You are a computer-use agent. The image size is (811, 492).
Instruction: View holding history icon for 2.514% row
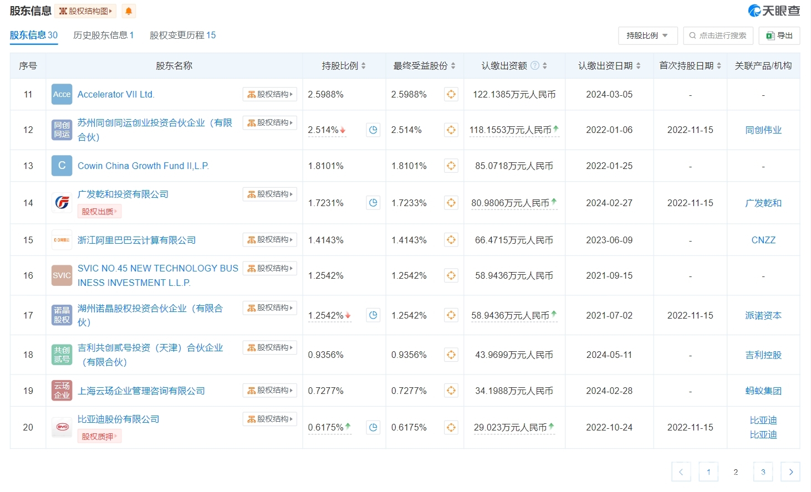373,130
